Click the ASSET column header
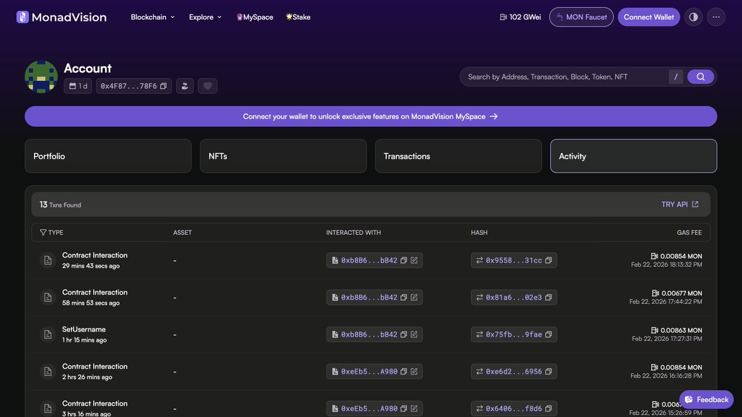 [182, 232]
